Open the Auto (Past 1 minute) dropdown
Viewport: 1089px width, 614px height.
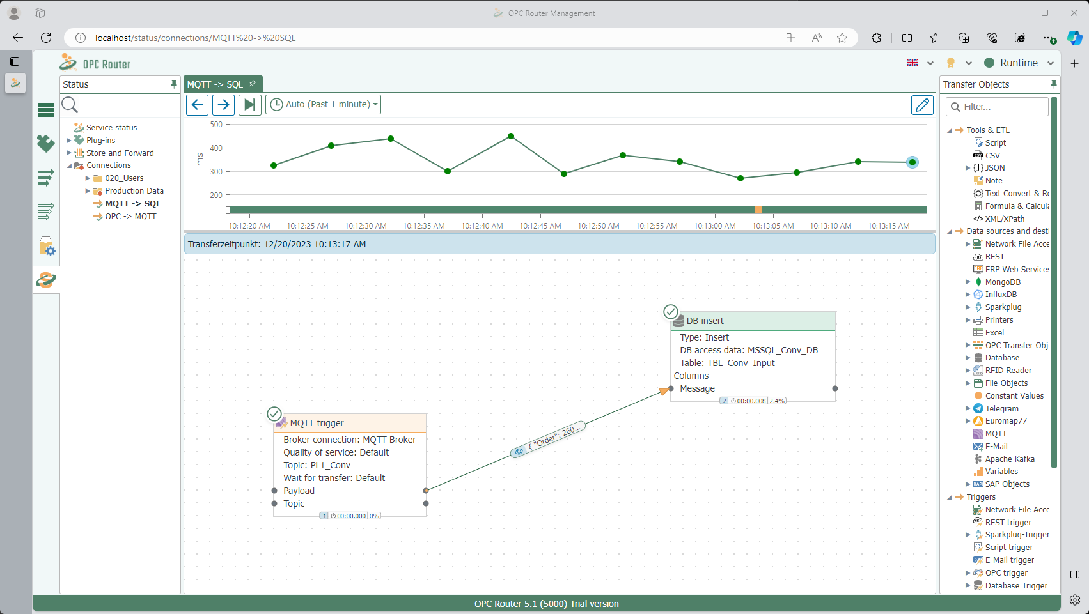pos(323,104)
